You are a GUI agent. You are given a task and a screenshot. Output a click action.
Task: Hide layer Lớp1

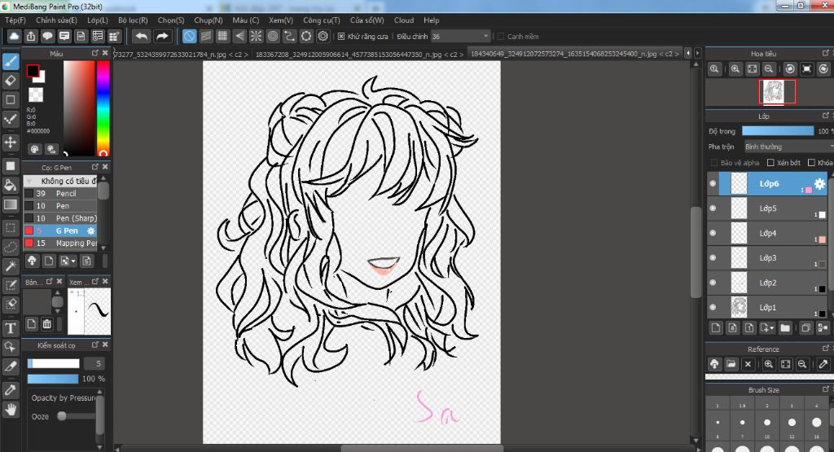coord(713,307)
